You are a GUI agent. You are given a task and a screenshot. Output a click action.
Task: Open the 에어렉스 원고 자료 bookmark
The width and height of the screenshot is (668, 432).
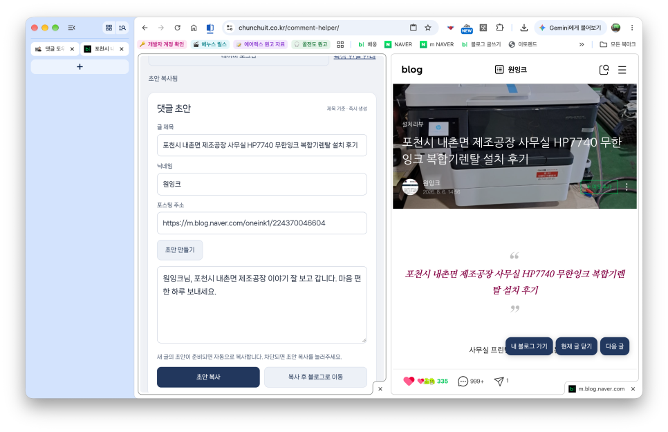(260, 44)
